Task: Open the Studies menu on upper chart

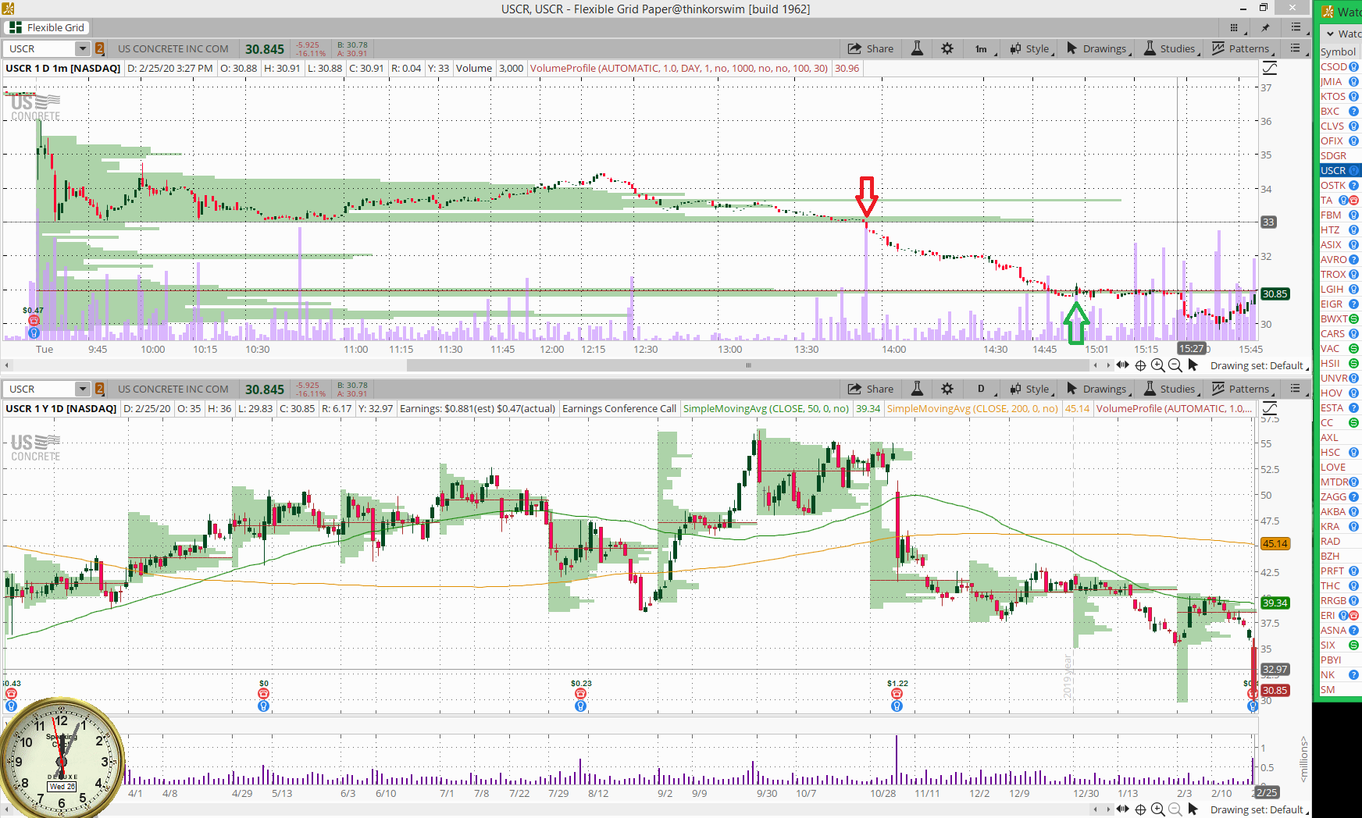Action: [x=1170, y=48]
